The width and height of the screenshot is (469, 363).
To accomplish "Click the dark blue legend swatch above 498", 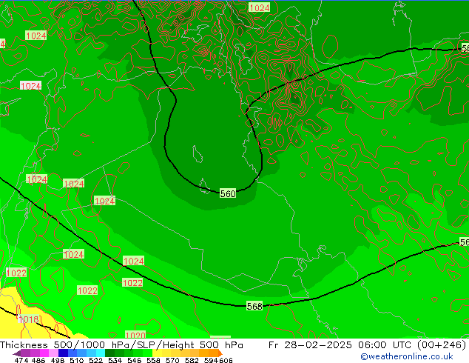I will coord(63,353).
